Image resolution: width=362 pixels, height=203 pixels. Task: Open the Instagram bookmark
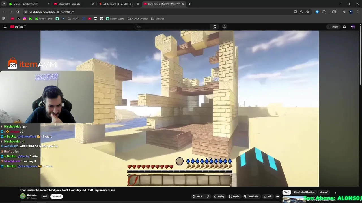[x=25, y=19]
